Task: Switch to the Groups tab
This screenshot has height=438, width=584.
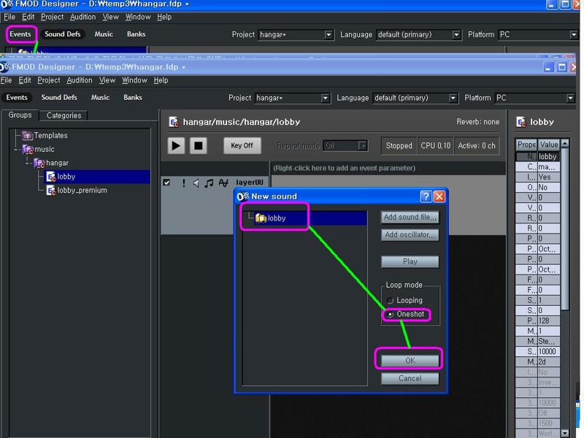Action: [x=20, y=115]
